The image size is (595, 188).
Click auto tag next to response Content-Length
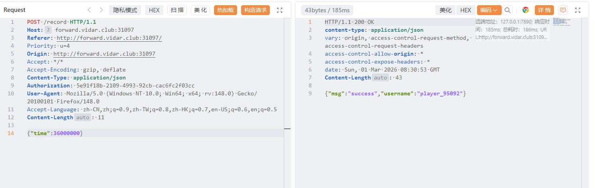click(x=381, y=78)
